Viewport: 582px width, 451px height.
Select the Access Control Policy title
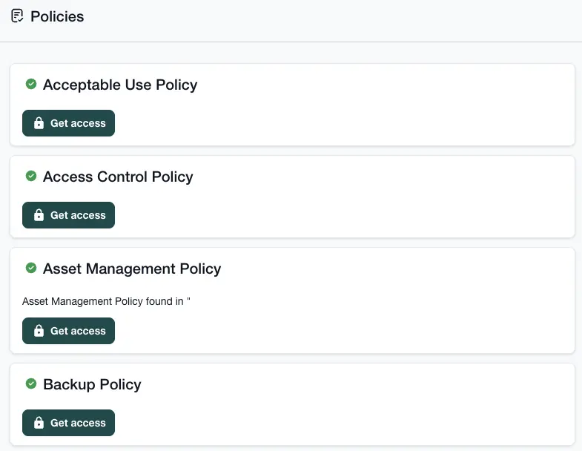click(118, 177)
